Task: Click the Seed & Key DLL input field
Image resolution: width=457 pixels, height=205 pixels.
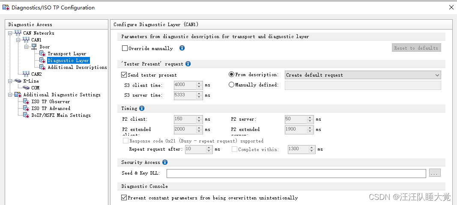Action: [296, 173]
